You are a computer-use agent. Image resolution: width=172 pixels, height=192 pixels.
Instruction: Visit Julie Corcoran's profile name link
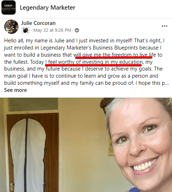(38, 23)
